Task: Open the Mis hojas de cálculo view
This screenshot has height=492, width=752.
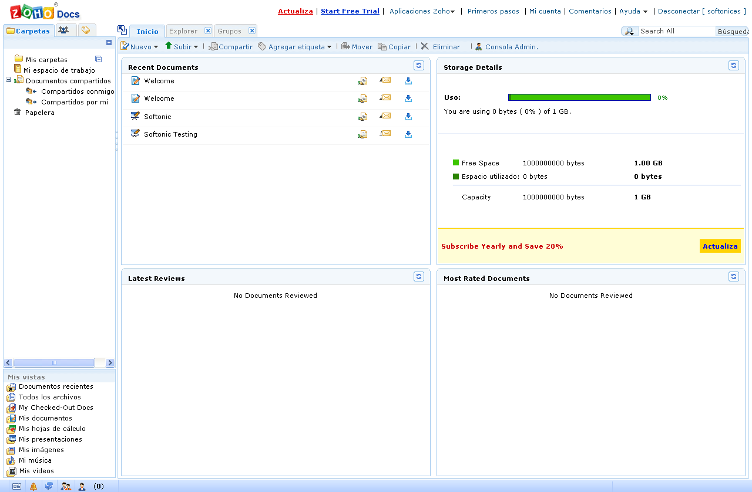Action: pyautogui.click(x=52, y=429)
